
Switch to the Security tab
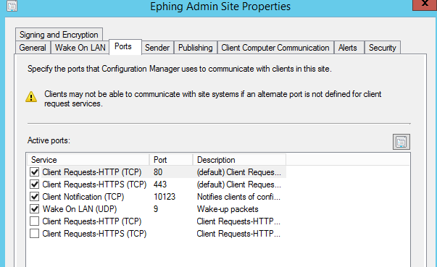pyautogui.click(x=383, y=48)
